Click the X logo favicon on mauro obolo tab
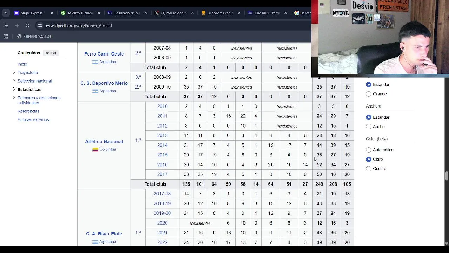The width and height of the screenshot is (449, 253). (156, 13)
